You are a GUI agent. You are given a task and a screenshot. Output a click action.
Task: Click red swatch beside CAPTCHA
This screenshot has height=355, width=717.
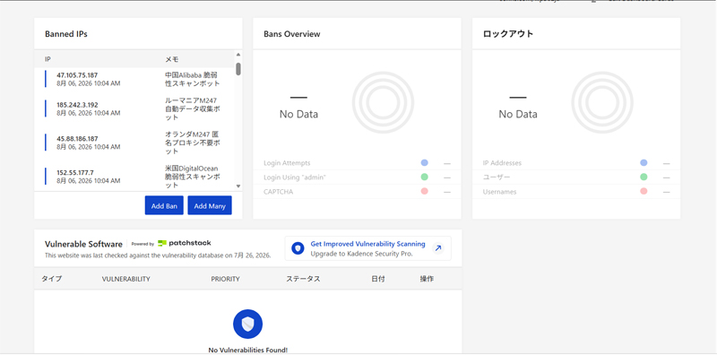pos(424,191)
